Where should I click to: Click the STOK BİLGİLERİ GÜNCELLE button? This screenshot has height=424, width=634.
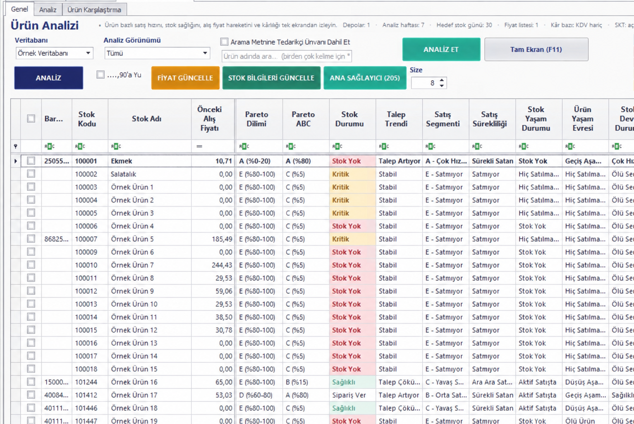pyautogui.click(x=271, y=78)
